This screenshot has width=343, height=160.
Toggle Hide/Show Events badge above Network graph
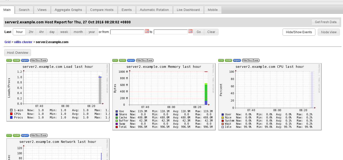pyautogui.click(x=39, y=135)
